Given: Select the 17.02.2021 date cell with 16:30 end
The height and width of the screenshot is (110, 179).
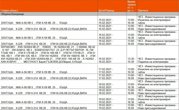Looking at the screenshot, I should 112,69.
